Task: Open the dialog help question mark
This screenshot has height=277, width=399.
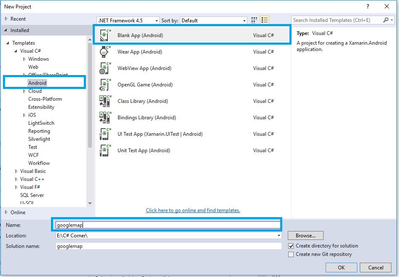Action: coord(368,6)
